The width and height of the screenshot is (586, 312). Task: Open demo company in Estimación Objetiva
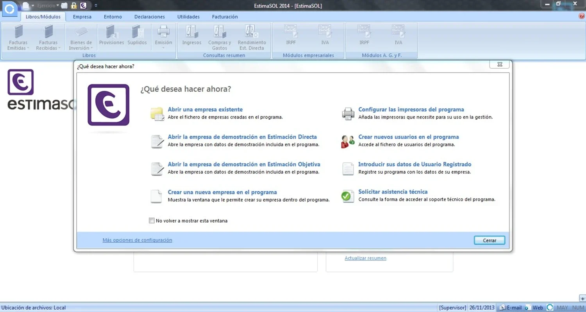click(244, 164)
